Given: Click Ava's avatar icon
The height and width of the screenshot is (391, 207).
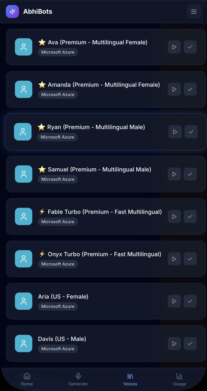Looking at the screenshot, I should point(24,47).
